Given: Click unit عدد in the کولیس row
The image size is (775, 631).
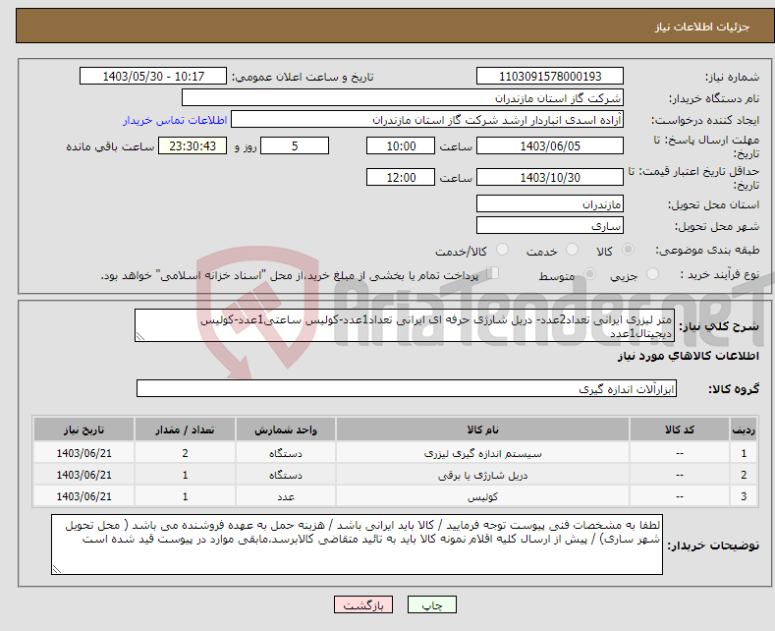Looking at the screenshot, I should [x=286, y=496].
